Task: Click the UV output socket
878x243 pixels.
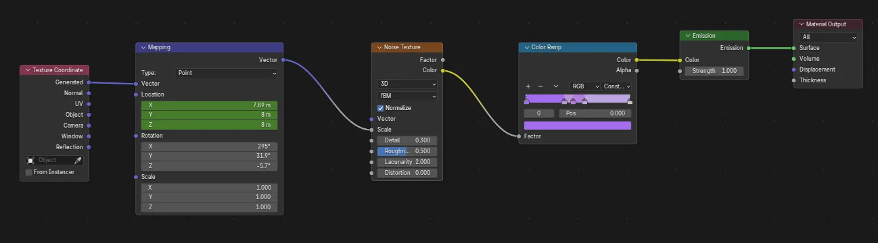Action: click(89, 104)
